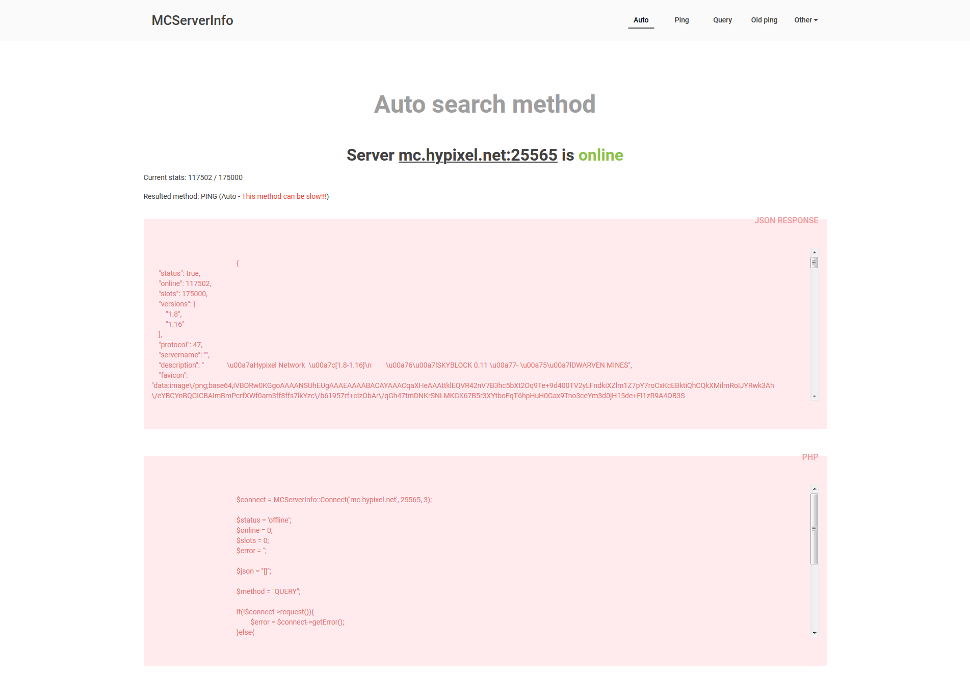Switch to the Query tab
Viewport: 970px width, 674px height.
722,20
